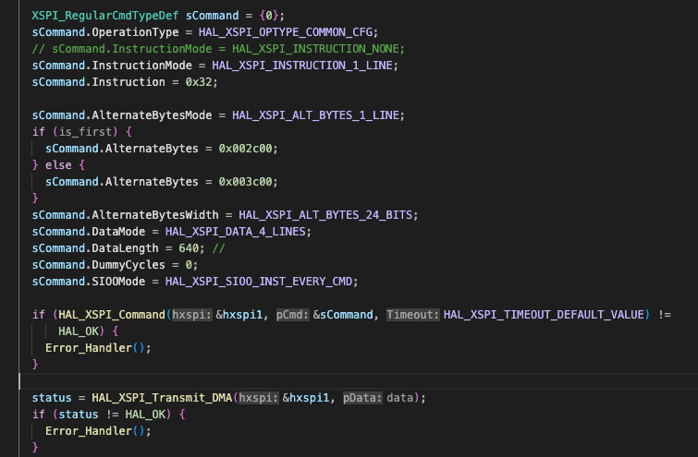
Task: Click HAL_OK on the wrapped continuation line
Action: [x=79, y=331]
